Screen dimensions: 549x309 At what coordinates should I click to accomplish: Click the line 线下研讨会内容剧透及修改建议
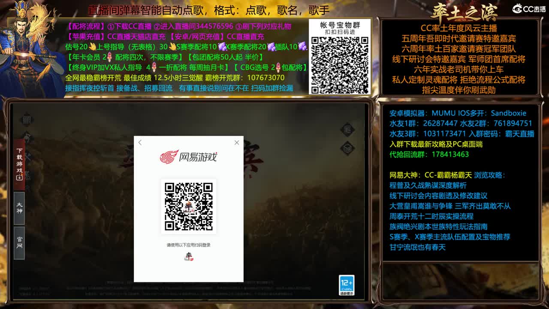(x=438, y=196)
